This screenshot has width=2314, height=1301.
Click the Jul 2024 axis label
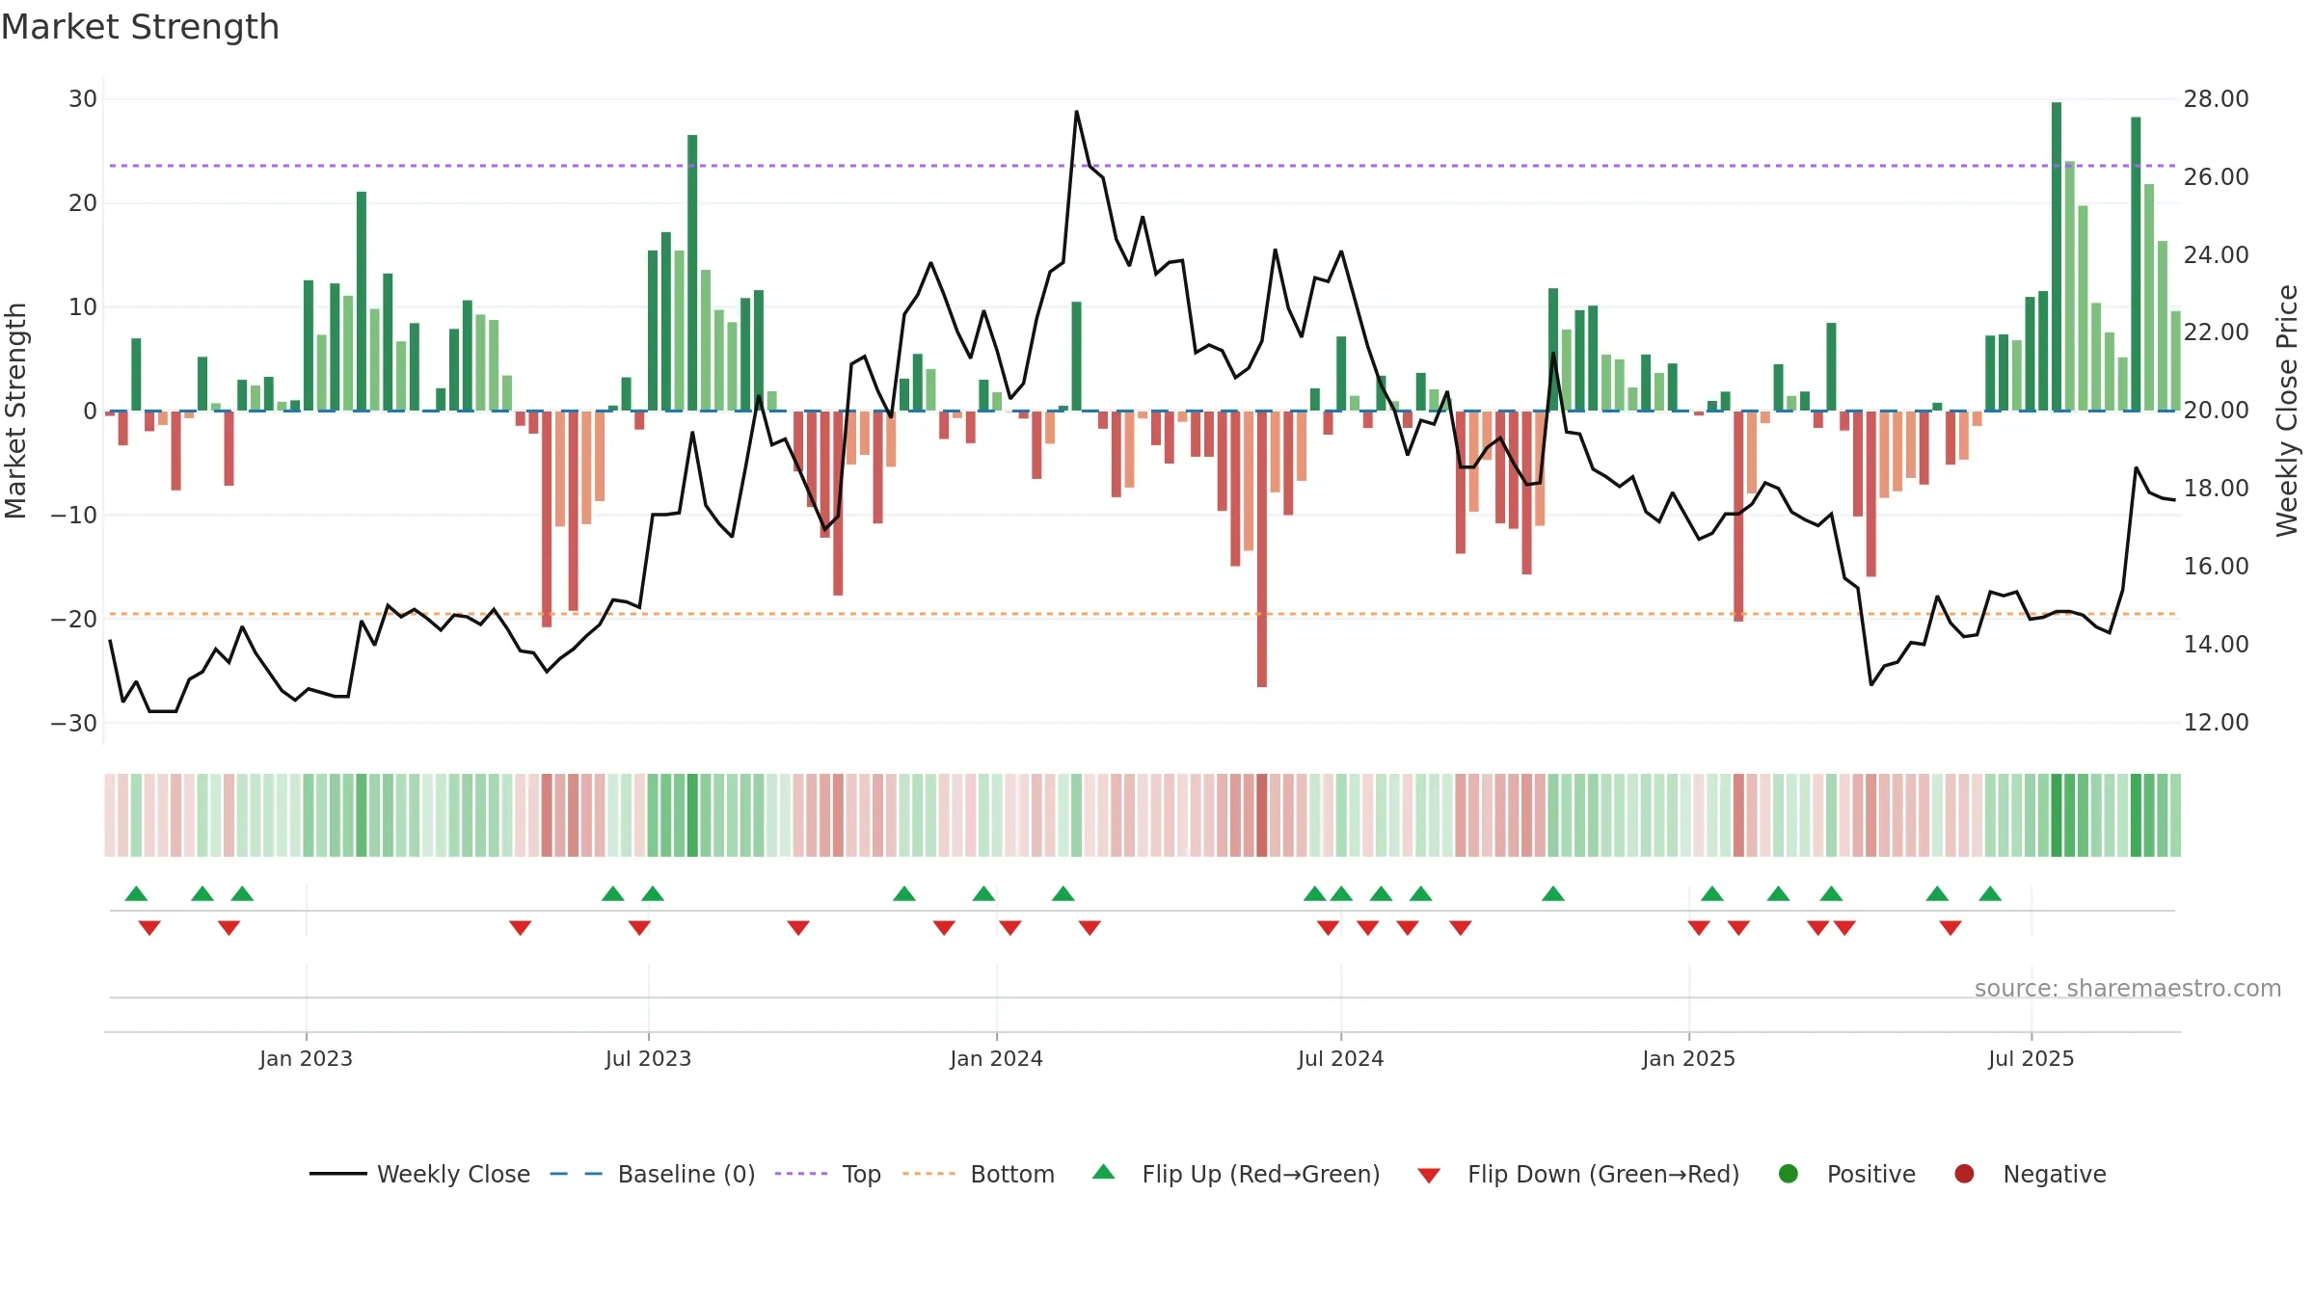pyautogui.click(x=1340, y=1058)
